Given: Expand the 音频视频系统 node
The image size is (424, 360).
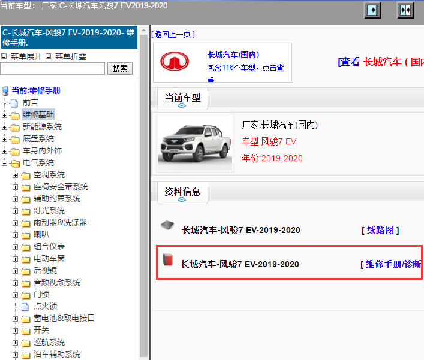Looking at the screenshot, I should click(15, 283).
